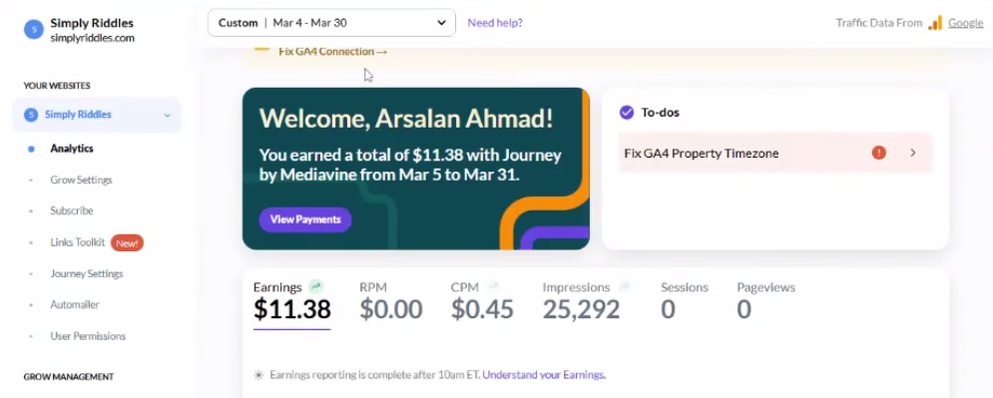Click the purple To-dos checkmark icon
Screen dimensions: 993x398
tap(627, 113)
